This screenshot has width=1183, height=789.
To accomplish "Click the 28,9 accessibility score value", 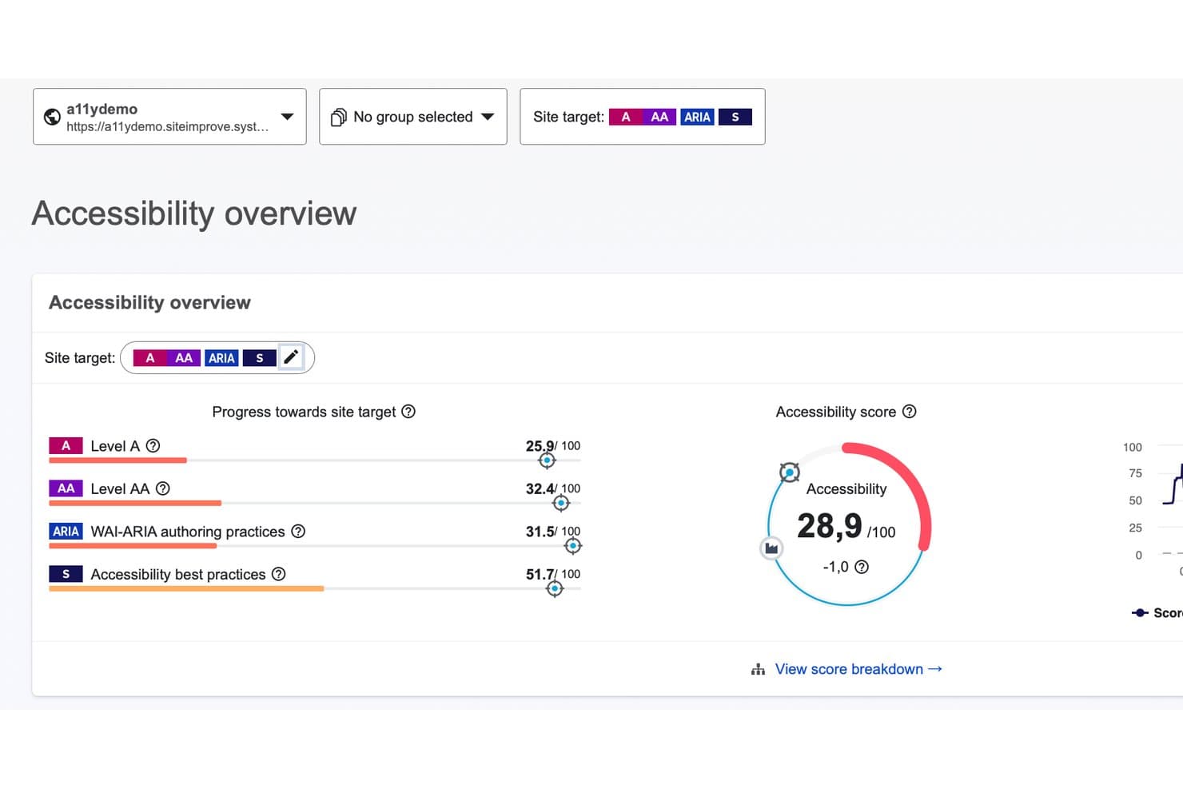I will [830, 526].
